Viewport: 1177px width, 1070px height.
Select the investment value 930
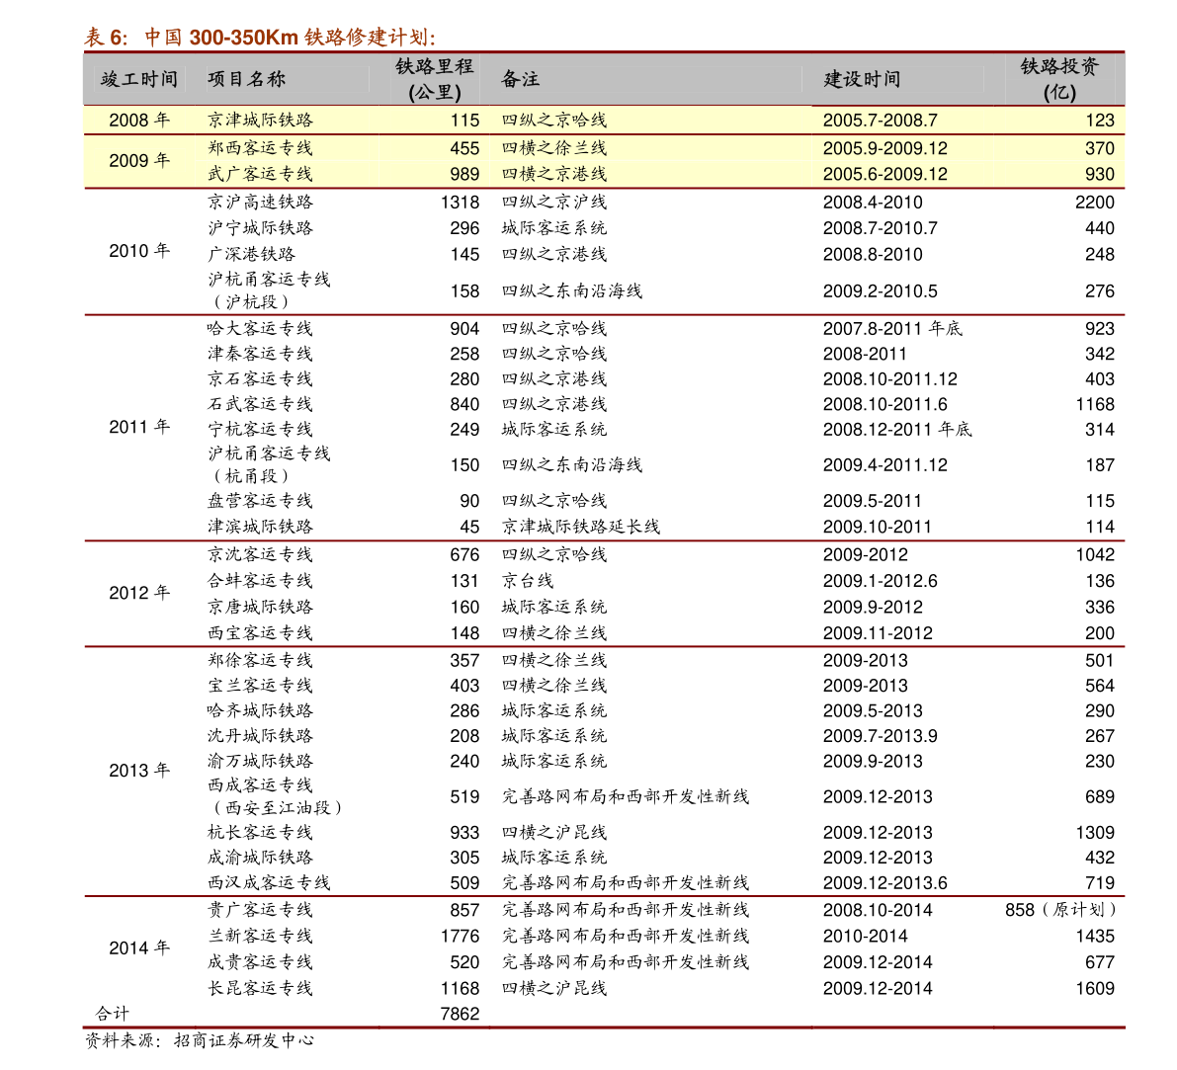click(1099, 174)
